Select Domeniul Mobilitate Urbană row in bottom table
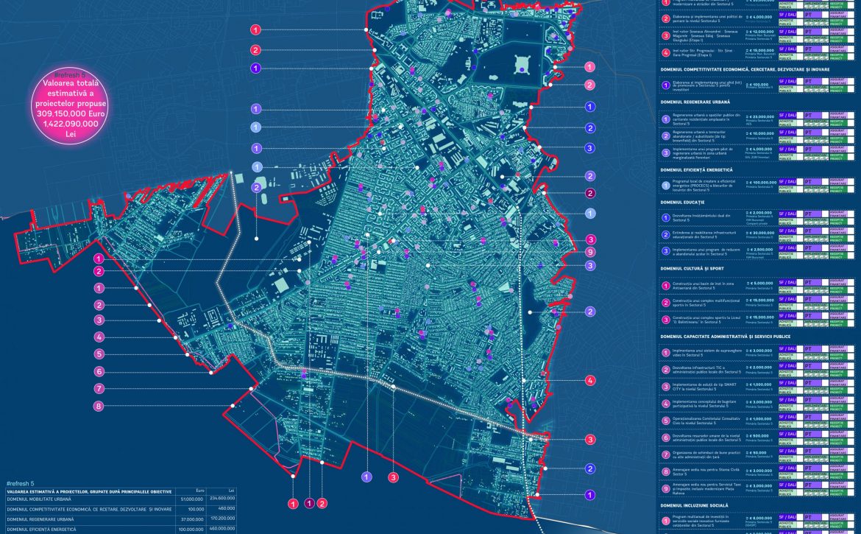861x534 pixels. pos(44,499)
